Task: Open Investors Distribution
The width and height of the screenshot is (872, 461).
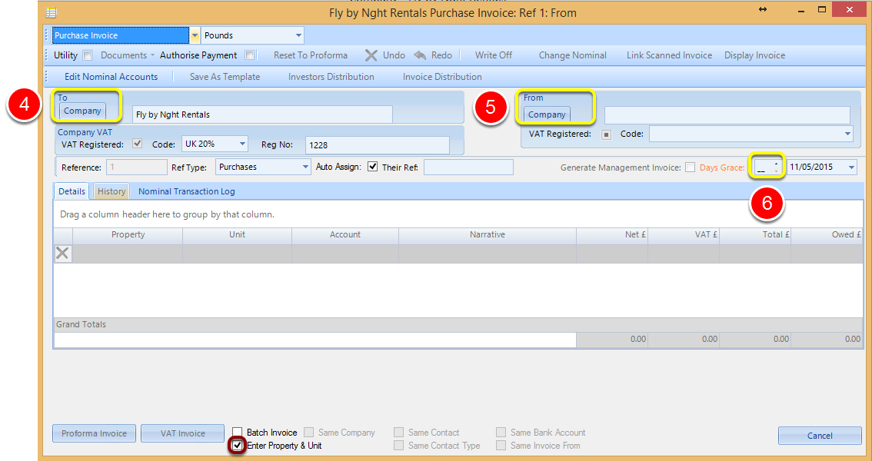Action: tap(331, 77)
